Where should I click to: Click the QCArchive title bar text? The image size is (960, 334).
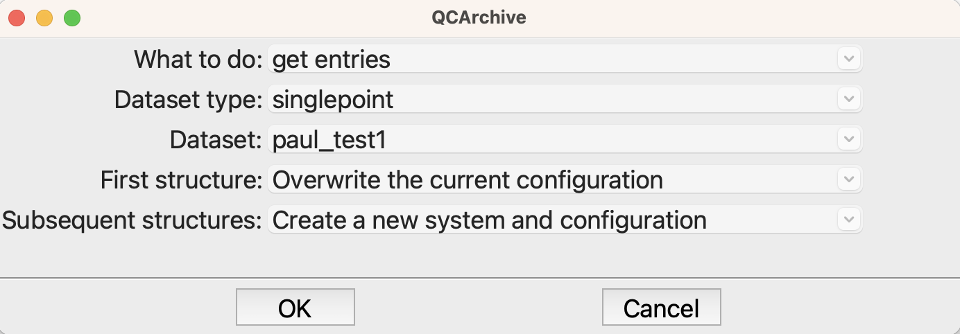pyautogui.click(x=479, y=17)
